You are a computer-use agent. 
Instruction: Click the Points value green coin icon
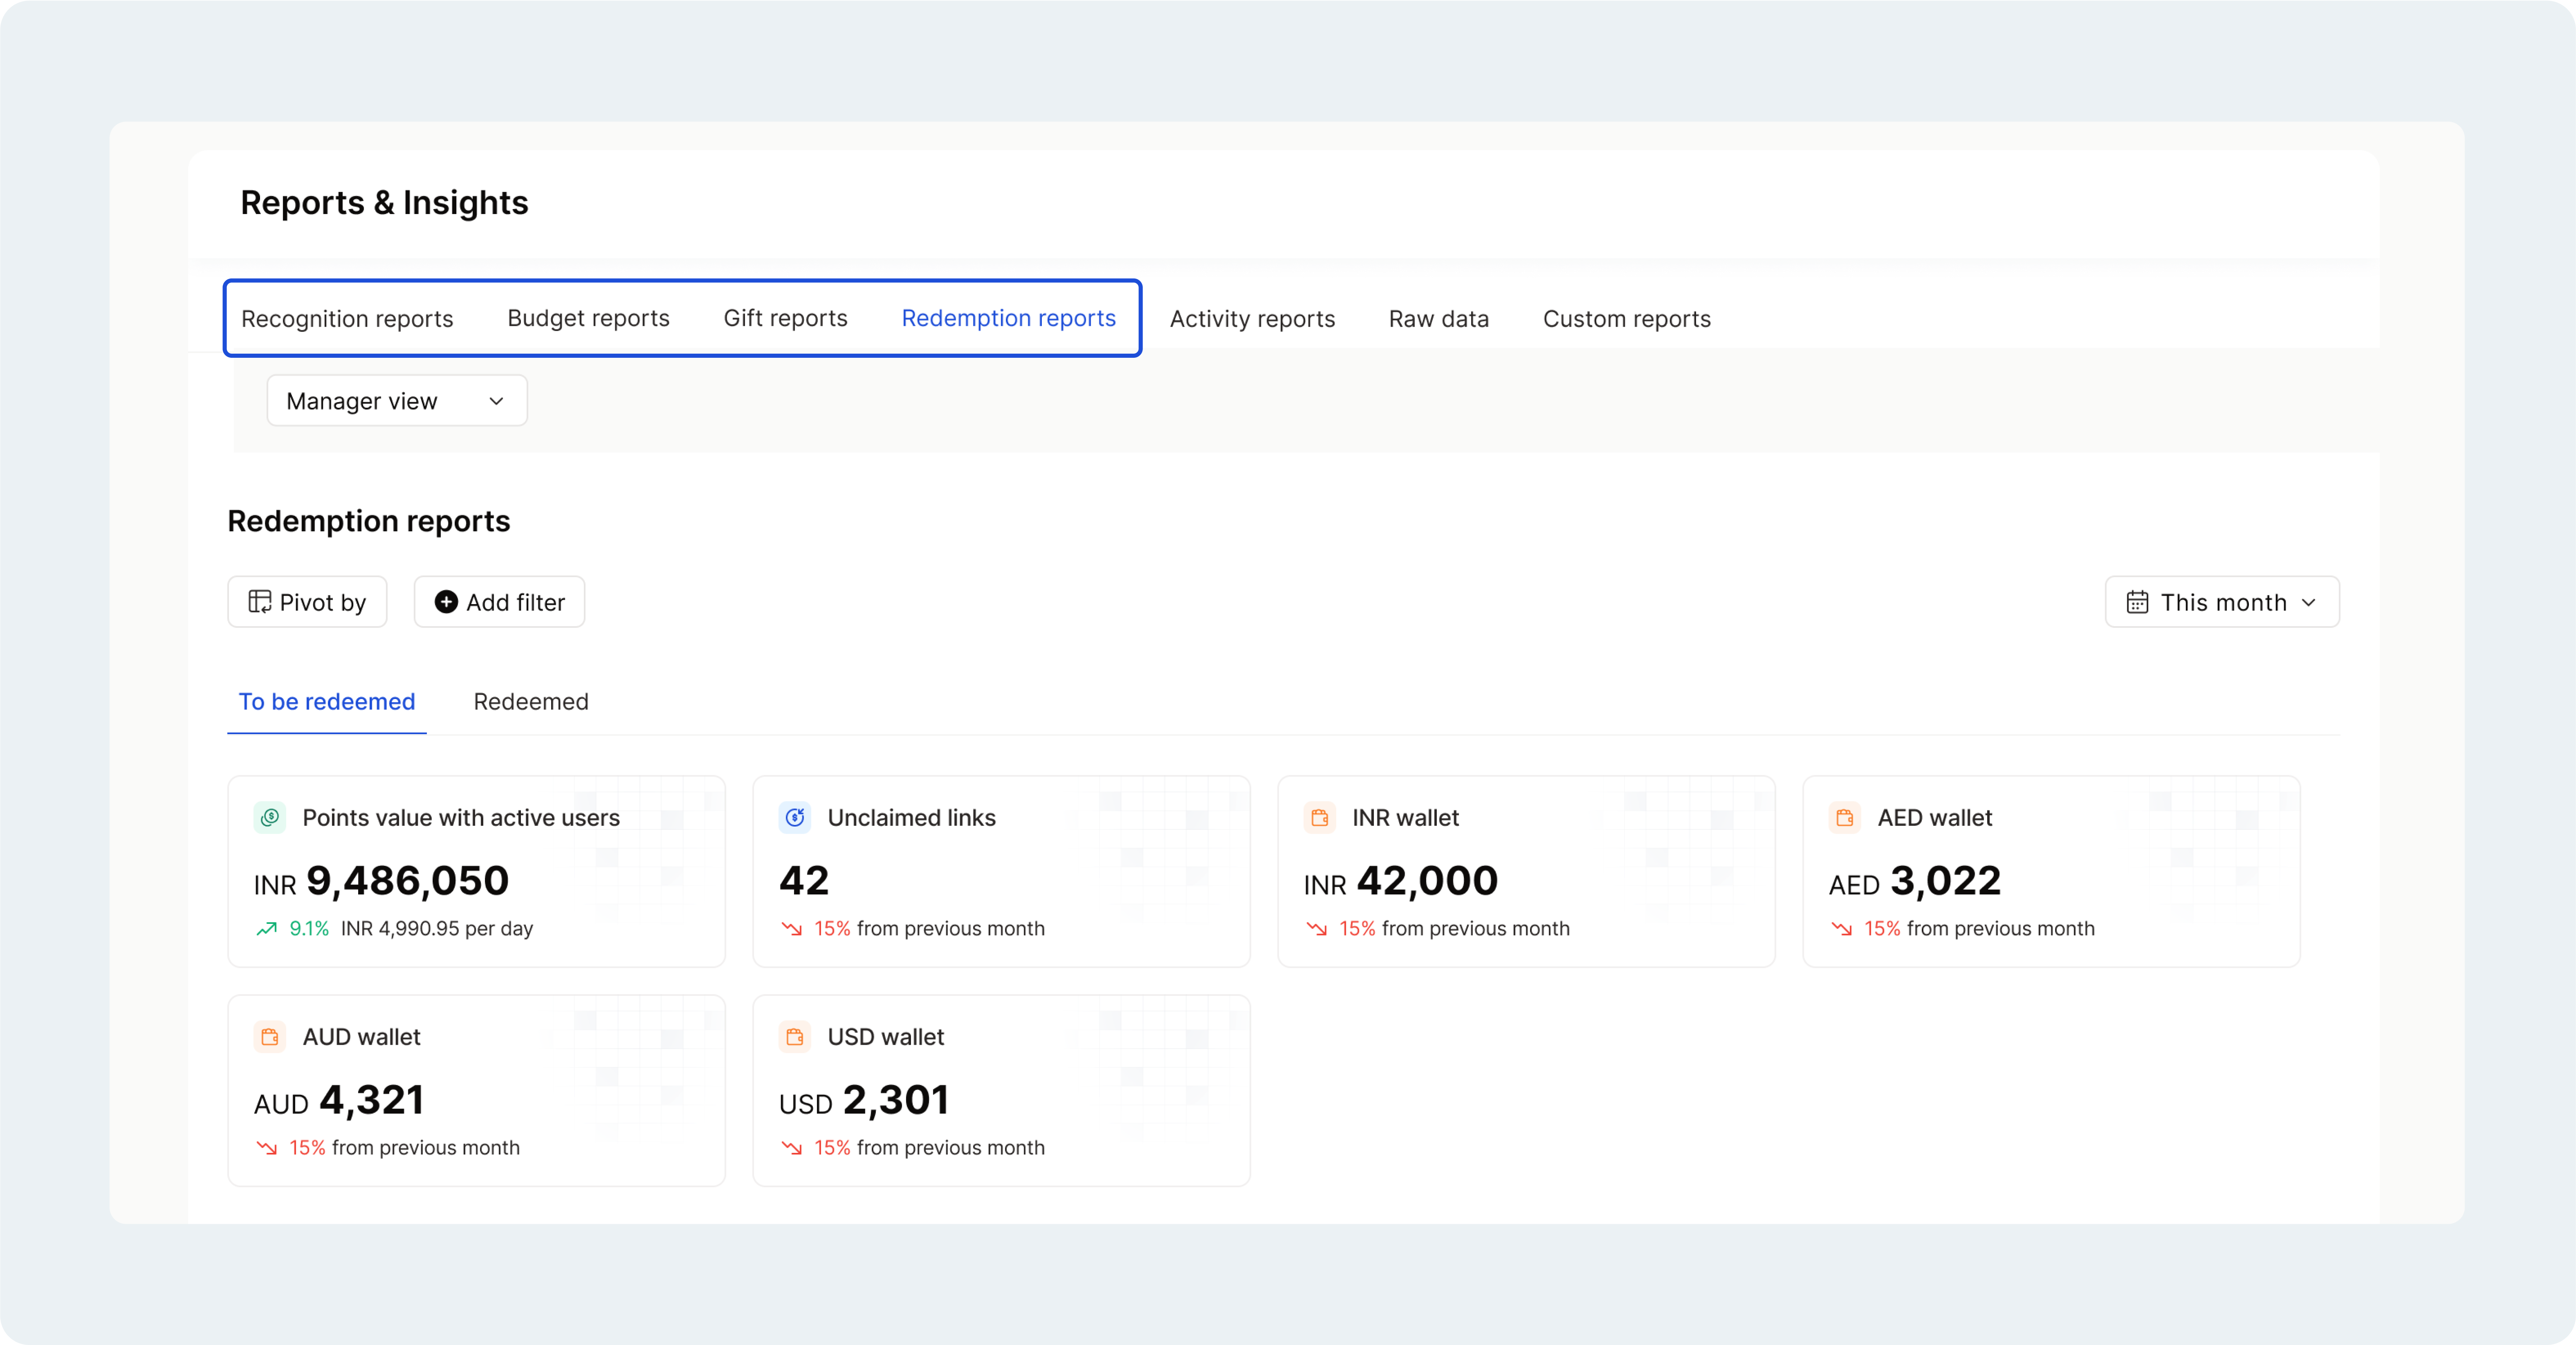(270, 817)
